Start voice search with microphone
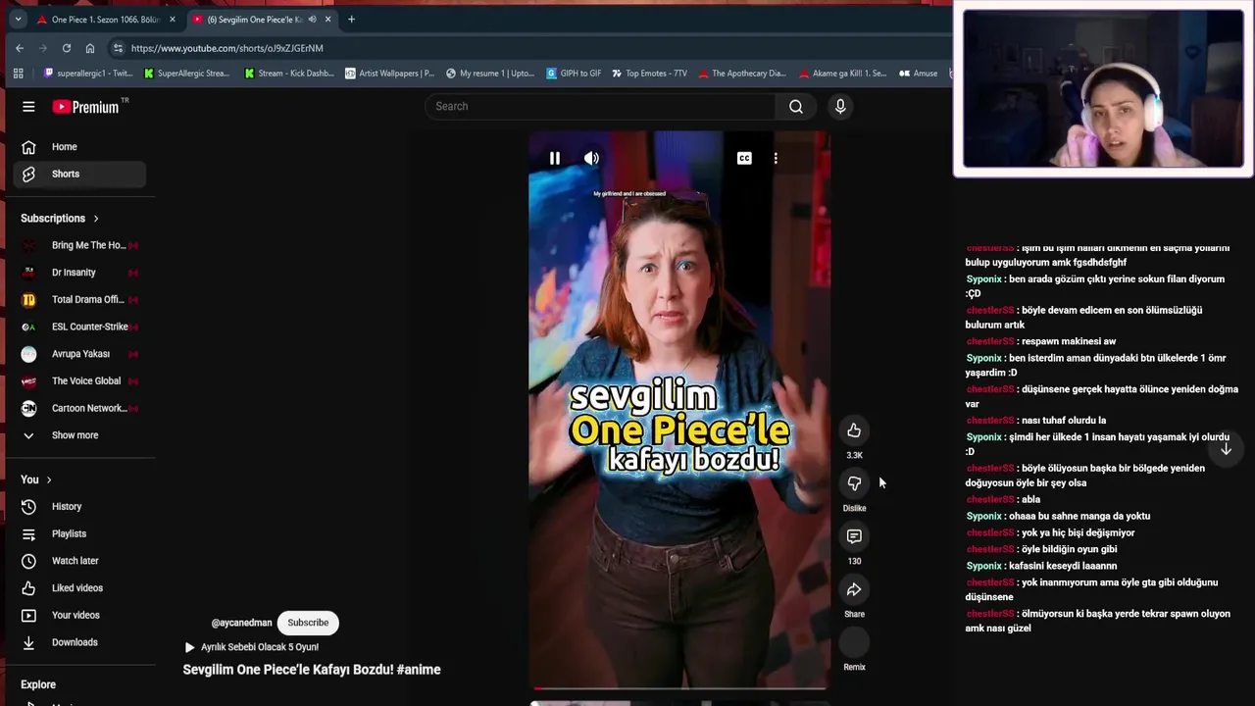Viewport: 1255px width, 706px height. coord(840,106)
